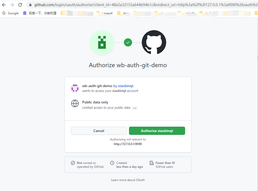Image resolution: width=258 pixels, height=191 pixels.
Task: Click the redirect URL http://127.0.0.1:9090
Action: (128, 144)
